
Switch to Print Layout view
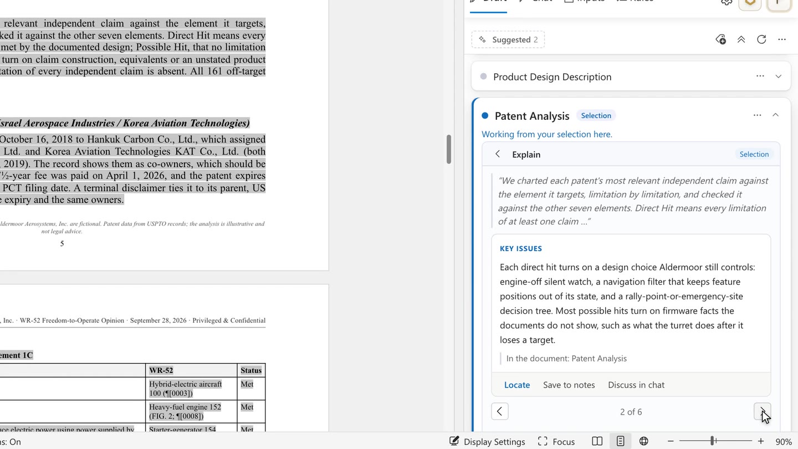click(620, 441)
